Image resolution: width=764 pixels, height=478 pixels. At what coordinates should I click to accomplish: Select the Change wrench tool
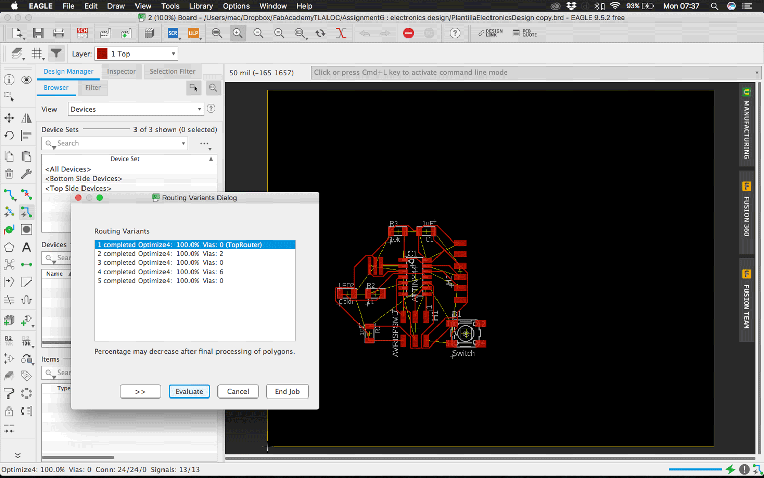[x=26, y=174]
